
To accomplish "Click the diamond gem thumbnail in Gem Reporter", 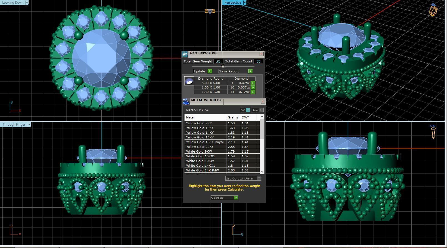I will [189, 81].
